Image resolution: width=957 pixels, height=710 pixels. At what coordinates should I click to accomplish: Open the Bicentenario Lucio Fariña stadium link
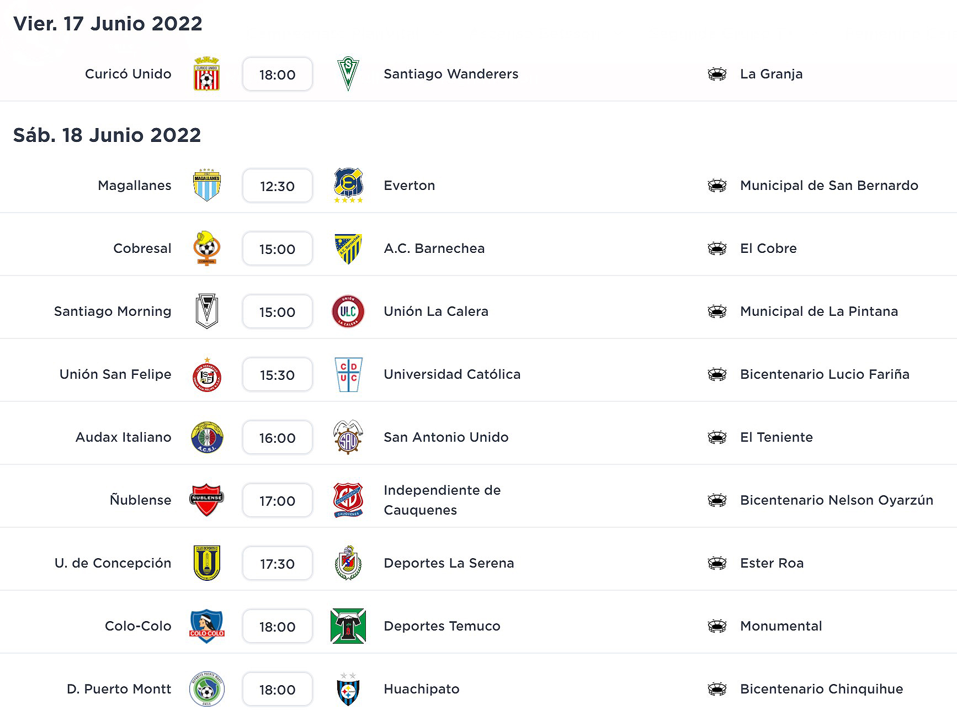click(x=825, y=374)
